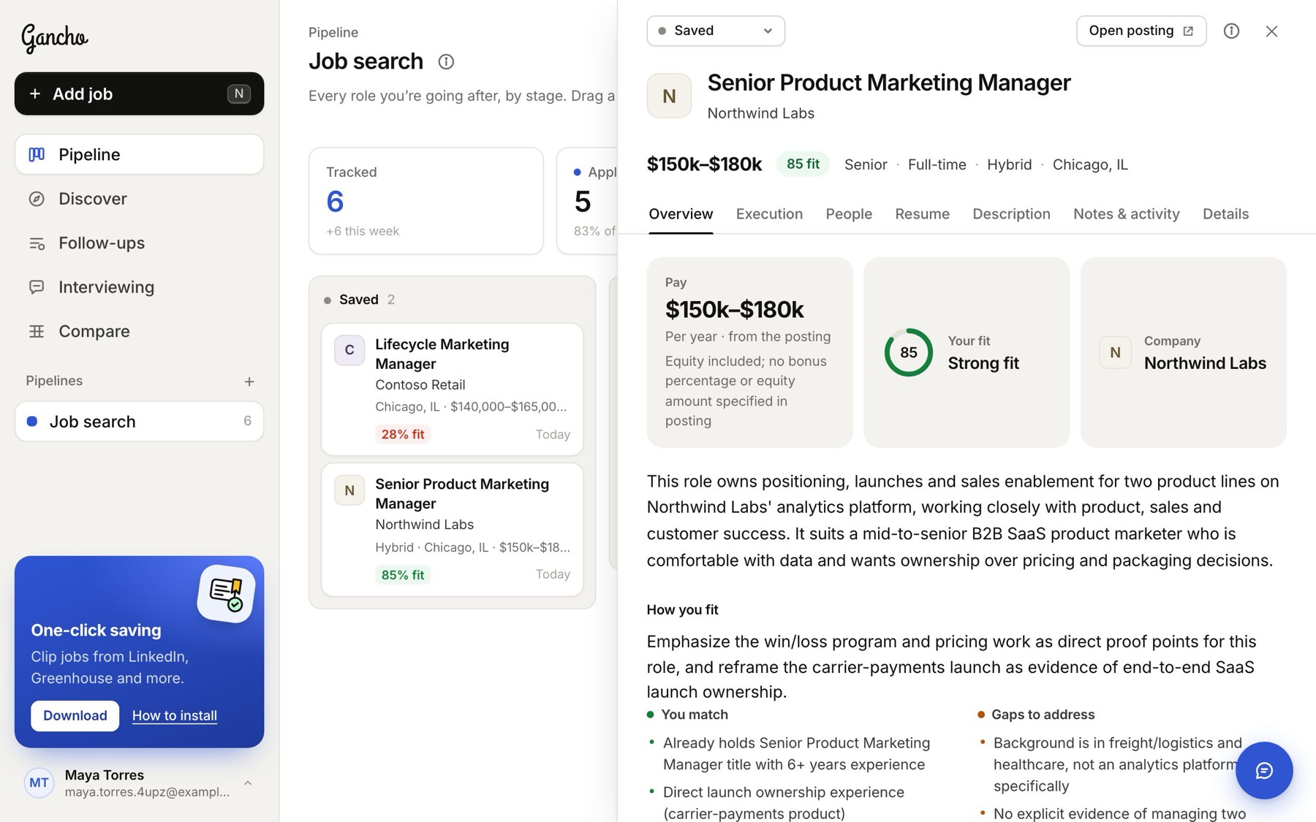Close the job detail panel

pos(1272,31)
